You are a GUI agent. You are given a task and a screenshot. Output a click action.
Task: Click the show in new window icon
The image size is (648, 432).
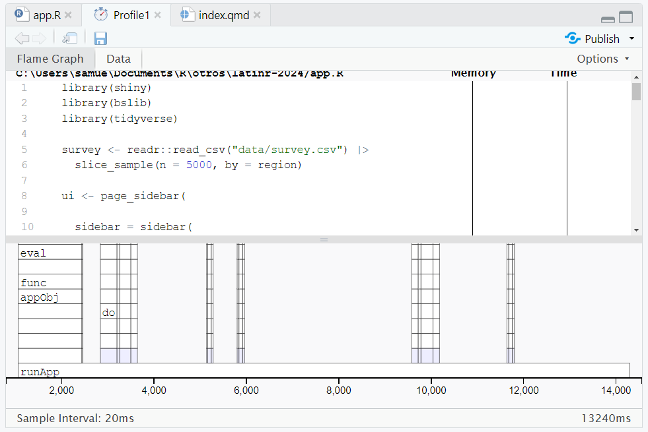tap(69, 38)
